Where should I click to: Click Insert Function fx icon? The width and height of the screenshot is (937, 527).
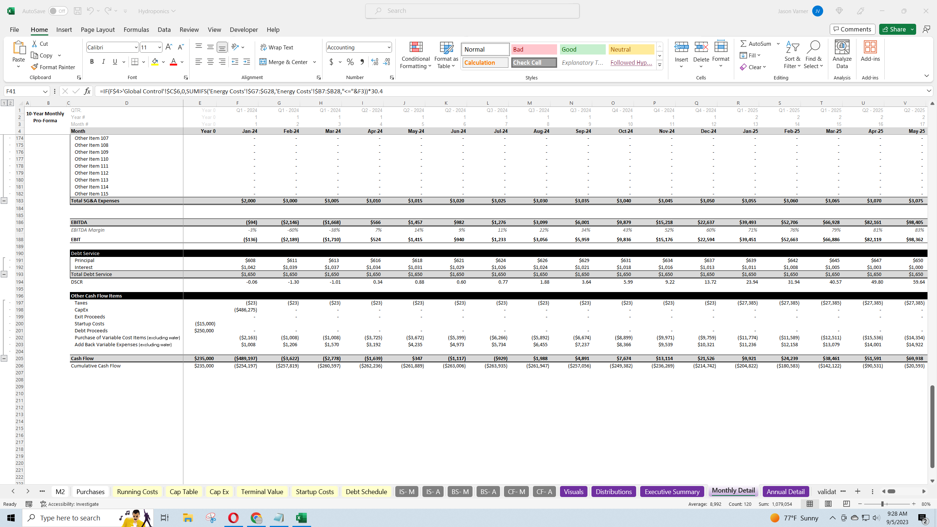point(87,91)
